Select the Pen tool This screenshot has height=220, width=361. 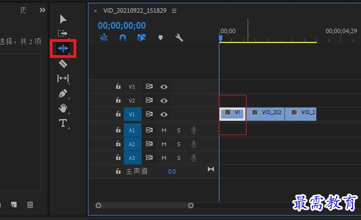[63, 93]
